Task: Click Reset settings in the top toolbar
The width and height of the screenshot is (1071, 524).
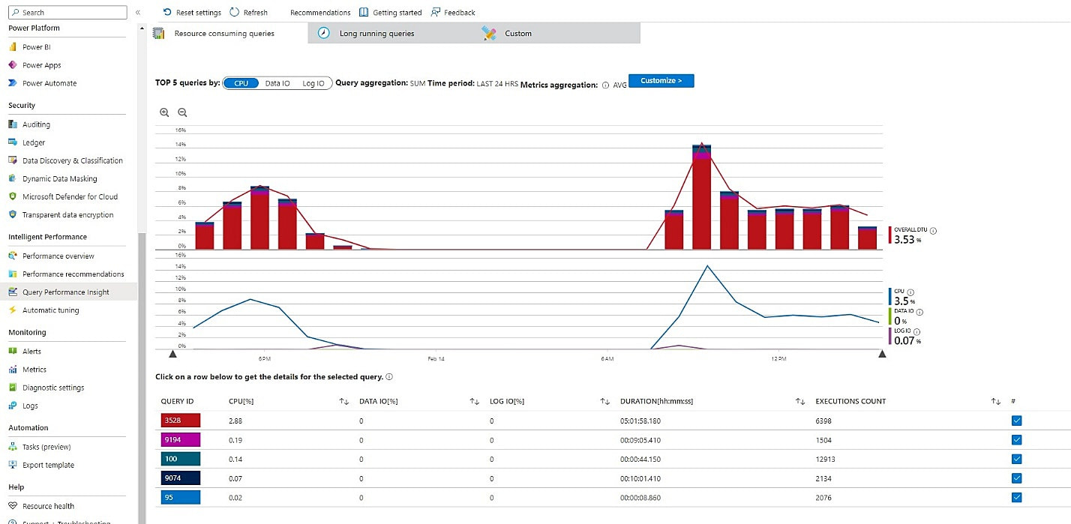Action: (x=192, y=12)
